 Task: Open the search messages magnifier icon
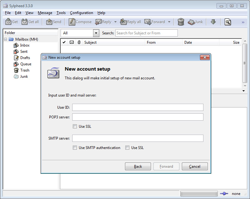(228, 22)
